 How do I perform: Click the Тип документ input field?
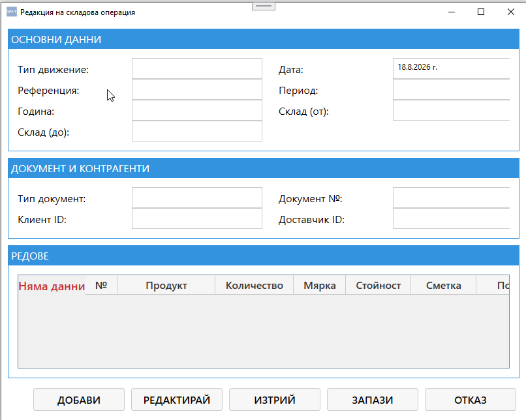point(197,198)
